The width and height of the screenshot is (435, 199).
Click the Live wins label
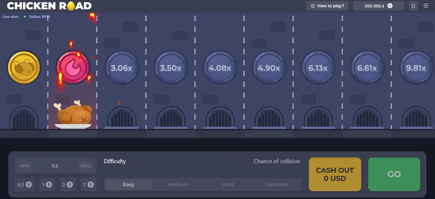click(10, 16)
